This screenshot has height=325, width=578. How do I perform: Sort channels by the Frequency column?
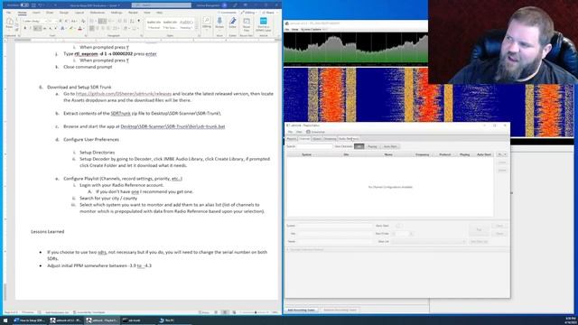click(x=422, y=154)
